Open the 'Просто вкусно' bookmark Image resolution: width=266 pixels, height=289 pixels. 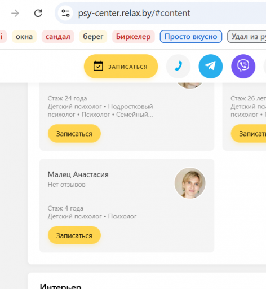coord(191,37)
